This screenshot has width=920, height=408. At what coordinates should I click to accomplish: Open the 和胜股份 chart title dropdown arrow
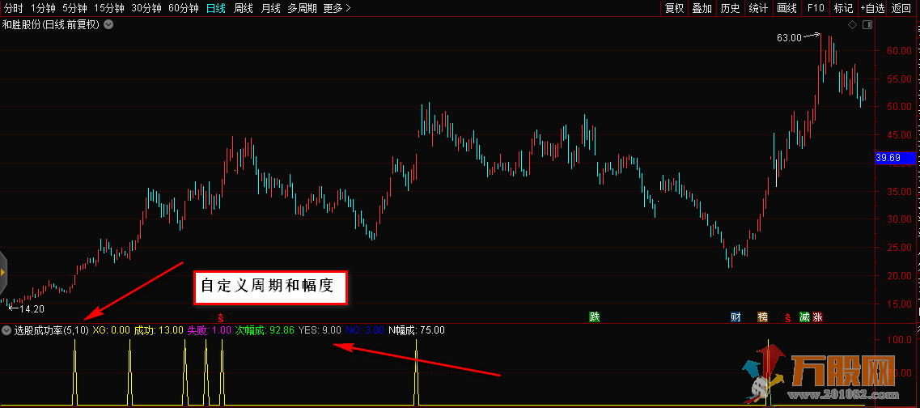tap(108, 24)
